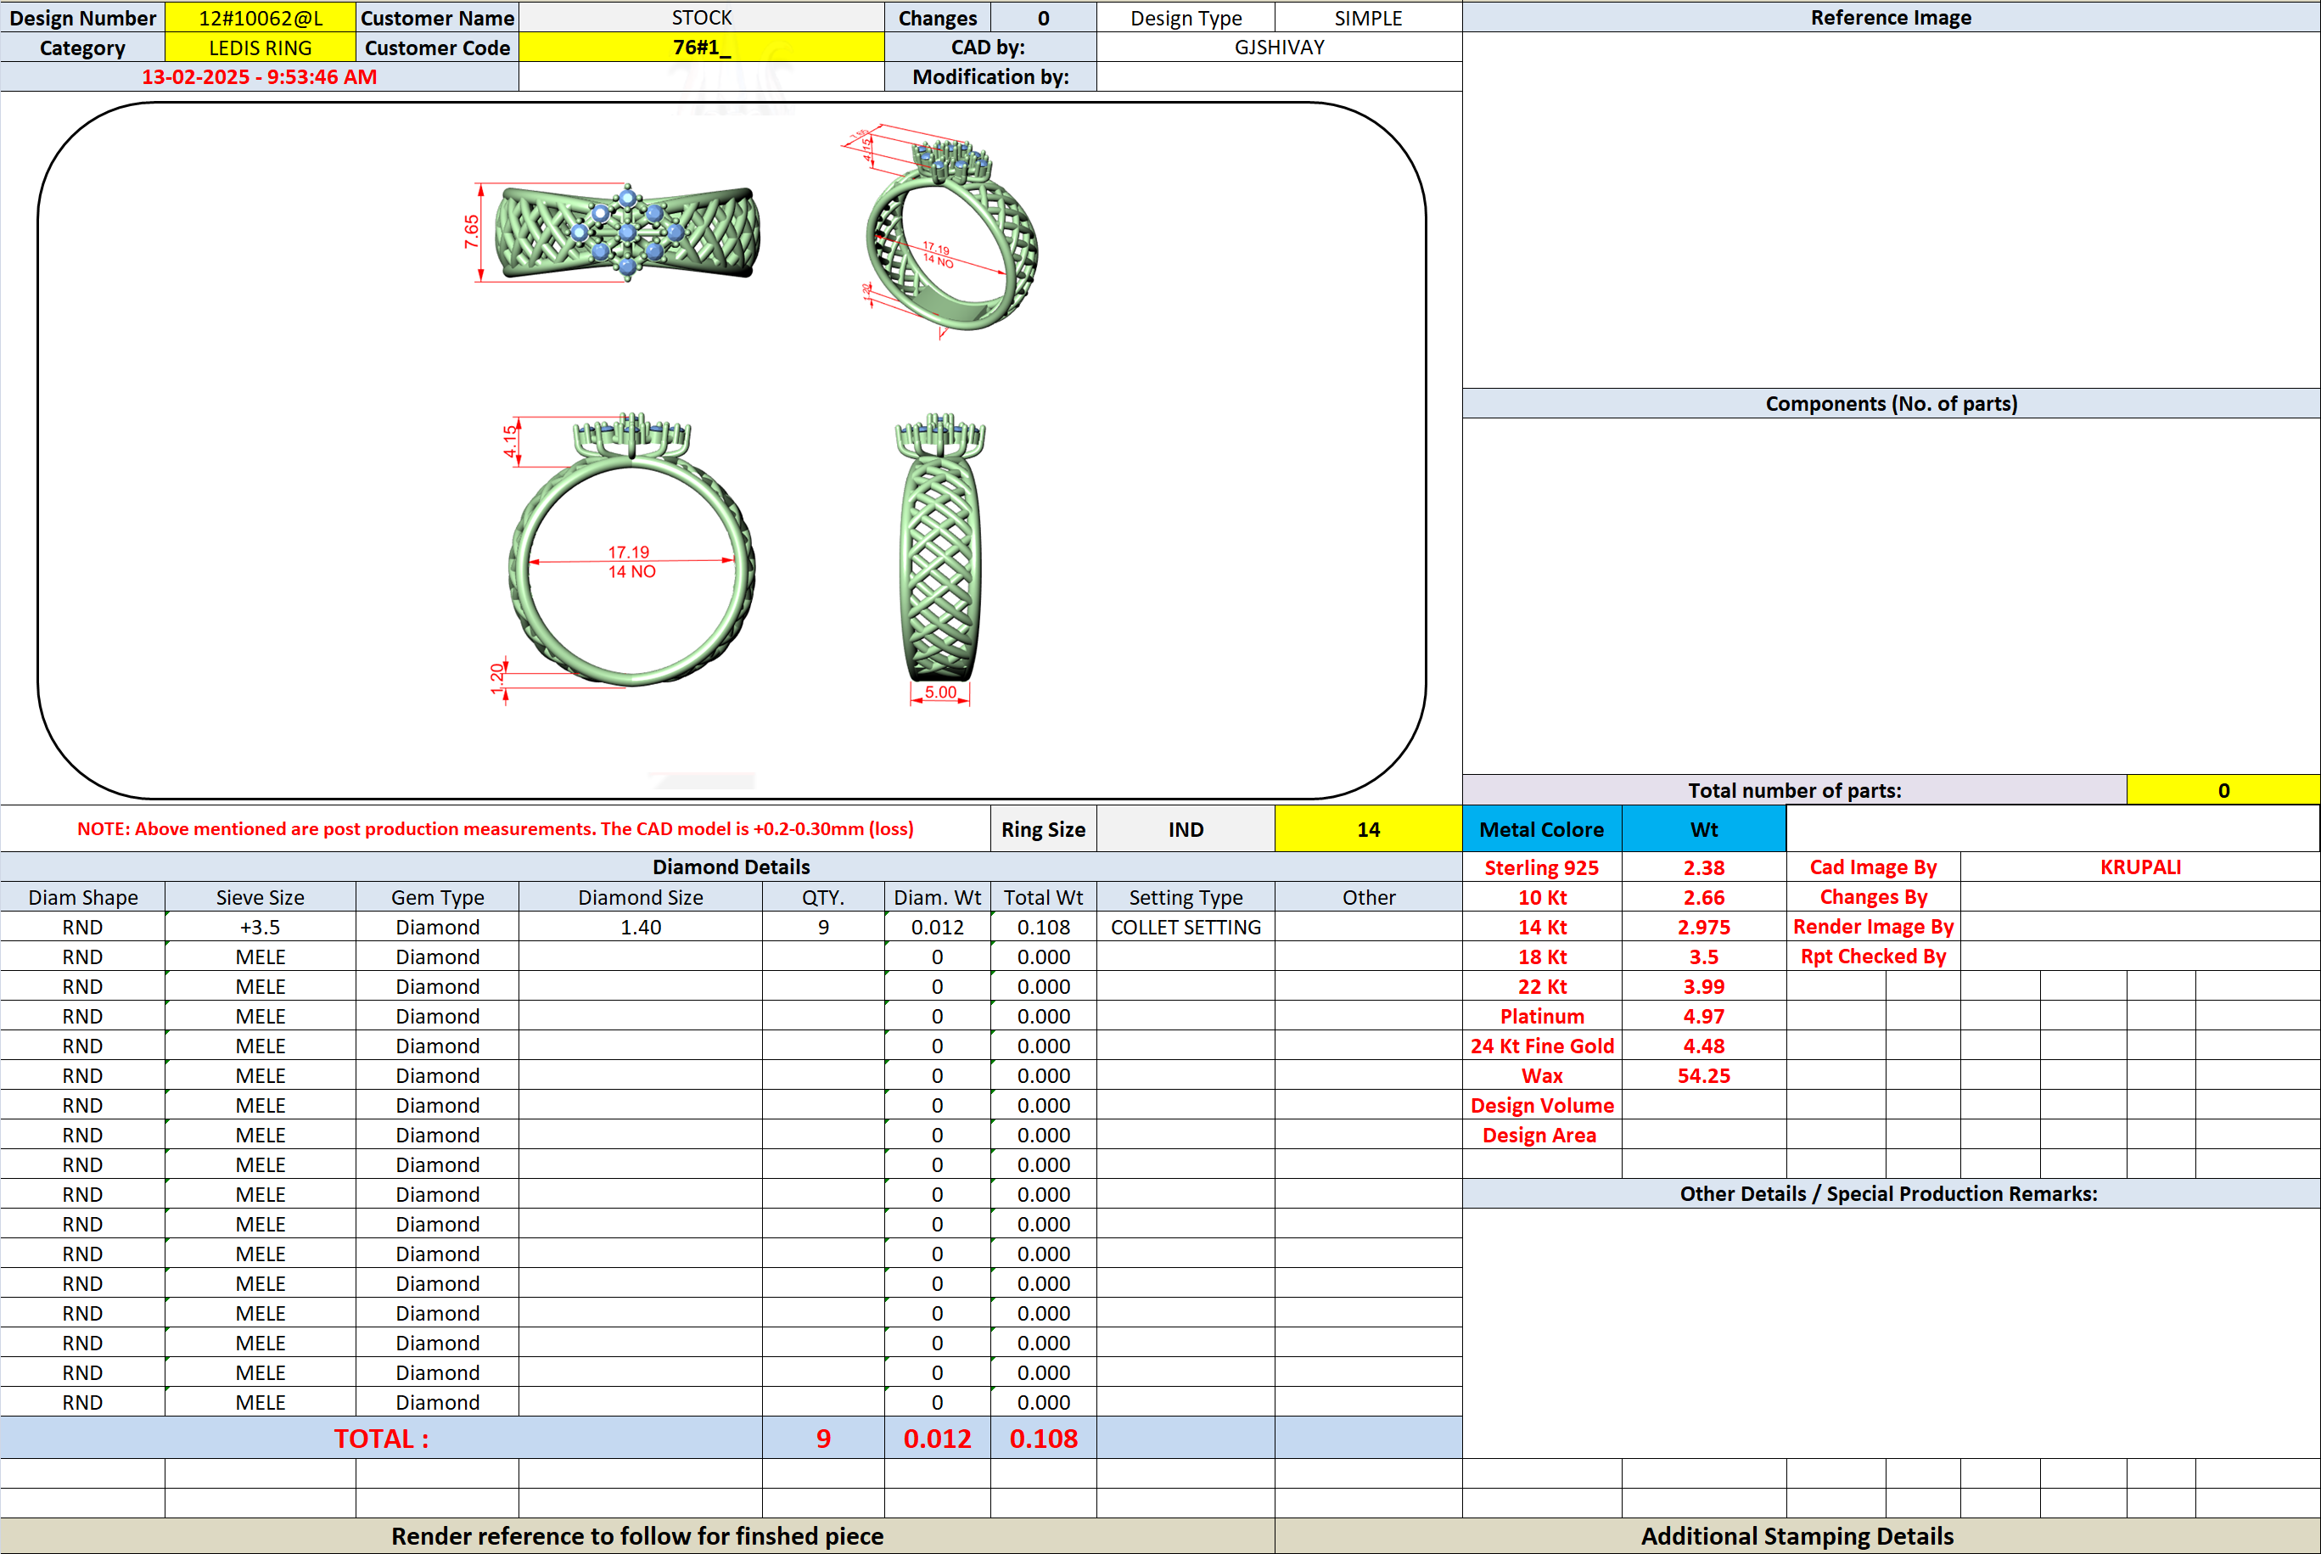The height and width of the screenshot is (1554, 2321).
Task: Click the ring size value 14
Action: [1368, 829]
